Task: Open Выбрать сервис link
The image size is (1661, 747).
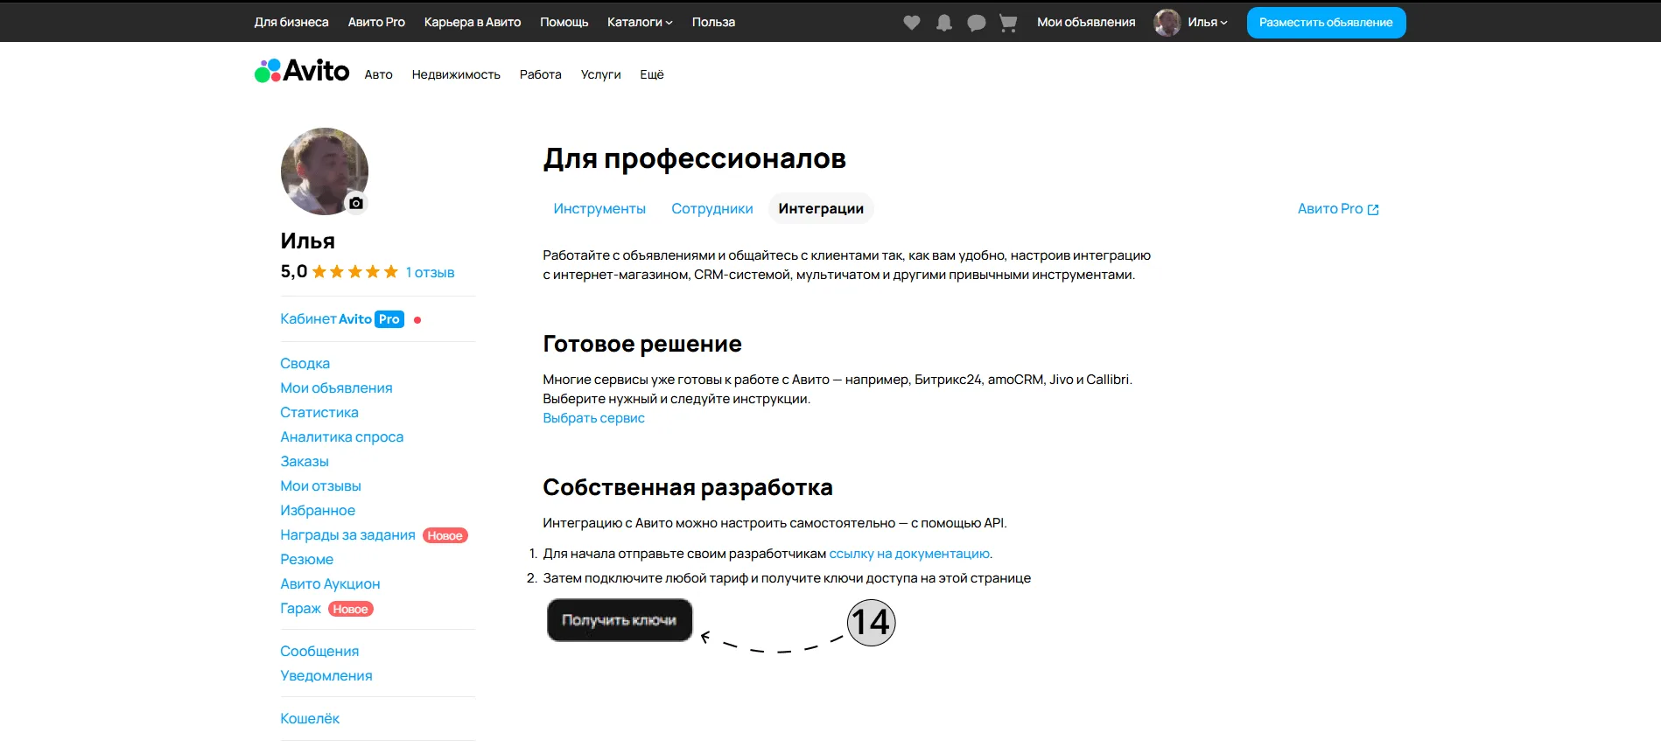Action: pyautogui.click(x=593, y=418)
